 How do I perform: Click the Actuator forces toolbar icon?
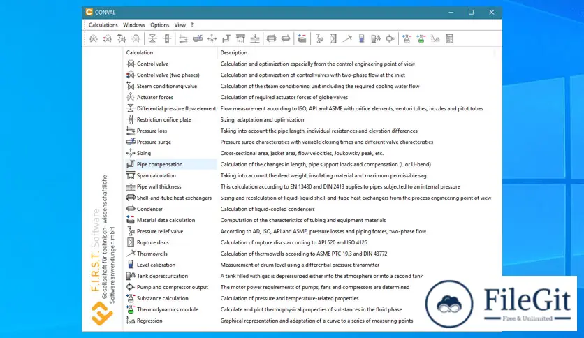[x=136, y=38]
